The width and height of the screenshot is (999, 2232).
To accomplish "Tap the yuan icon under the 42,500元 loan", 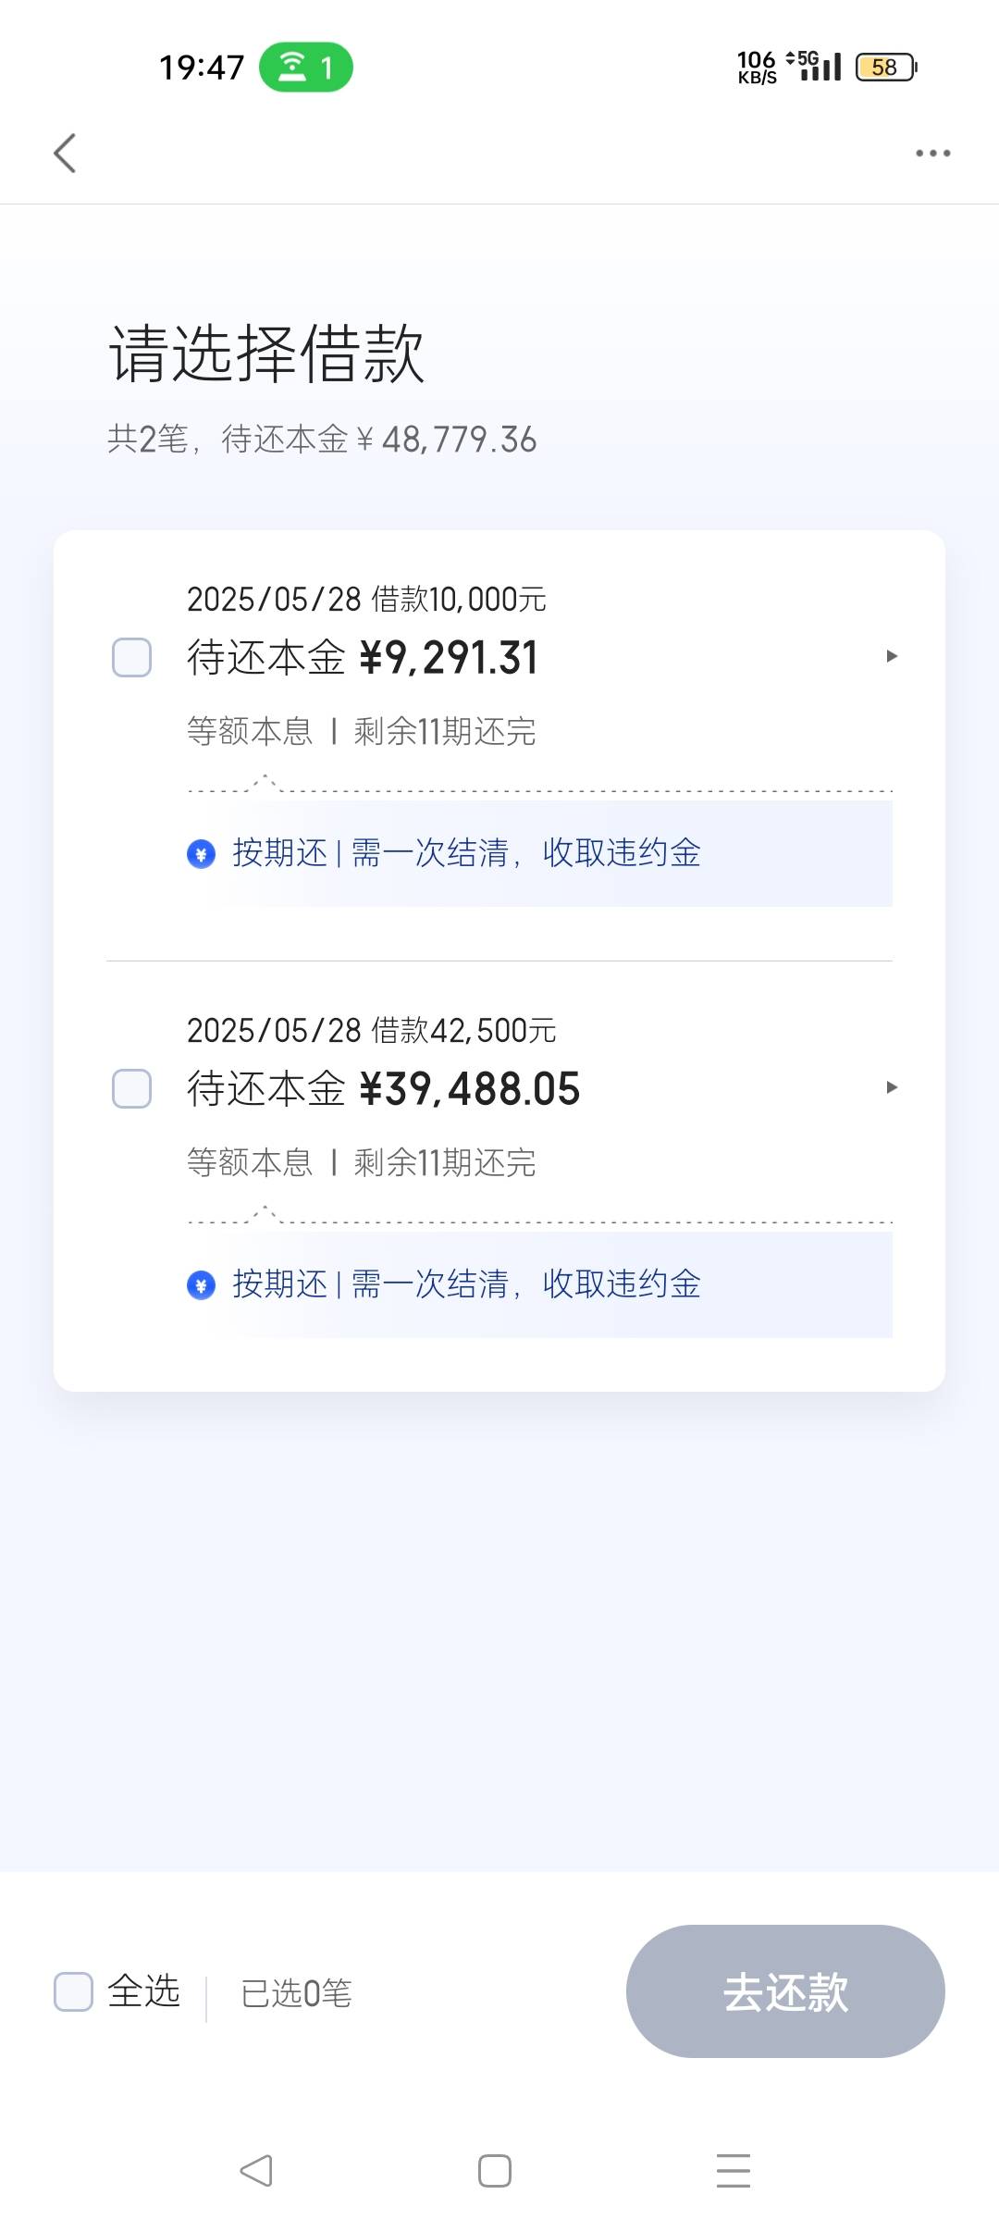I will point(201,1284).
